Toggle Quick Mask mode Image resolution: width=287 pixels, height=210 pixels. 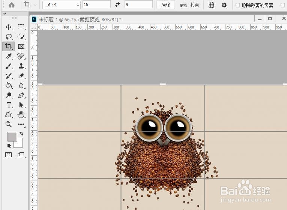pyautogui.click(x=8, y=155)
